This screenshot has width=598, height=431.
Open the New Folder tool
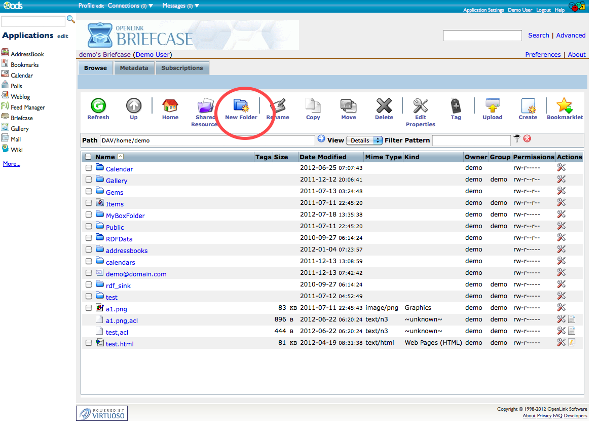(x=241, y=106)
